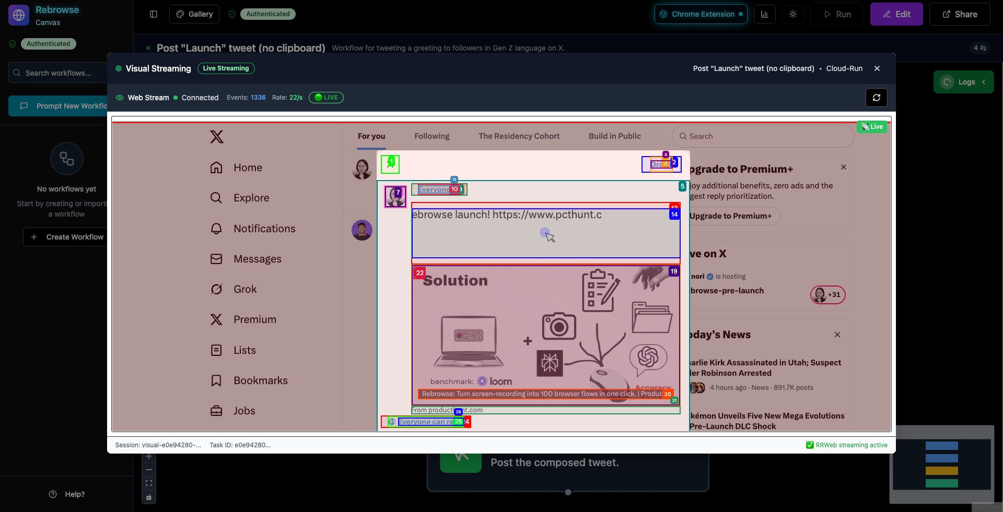Dismiss the Upgrade to Premium+ card
1003x512 pixels.
click(x=844, y=167)
